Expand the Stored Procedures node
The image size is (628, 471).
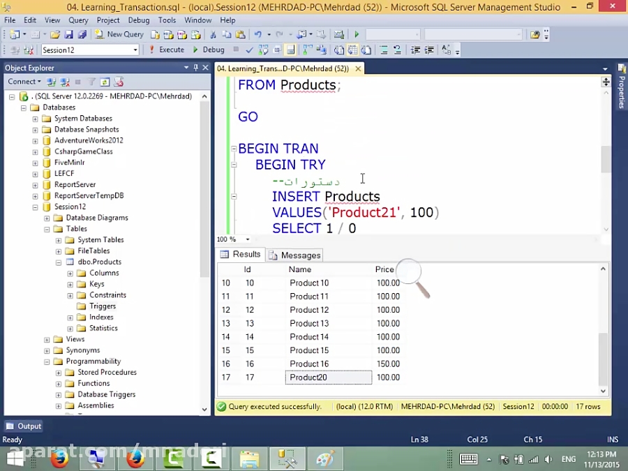click(59, 372)
